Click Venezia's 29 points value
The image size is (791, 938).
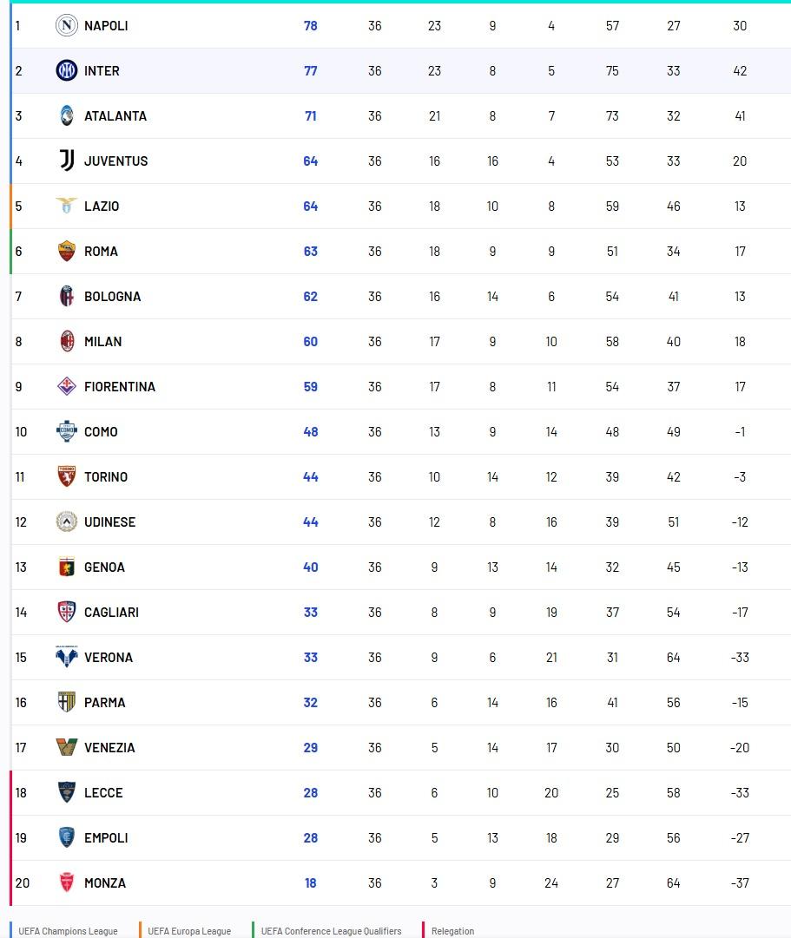point(311,748)
